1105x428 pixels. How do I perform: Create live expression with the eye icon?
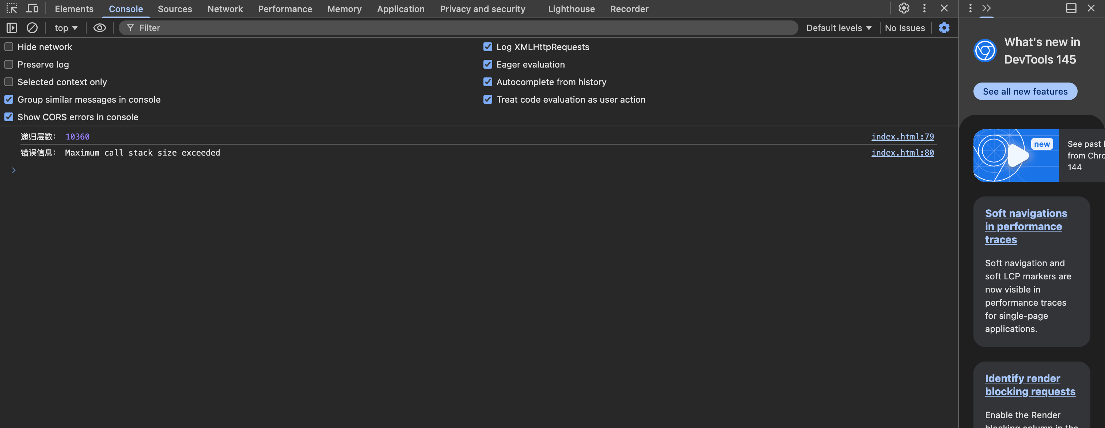pyautogui.click(x=99, y=28)
